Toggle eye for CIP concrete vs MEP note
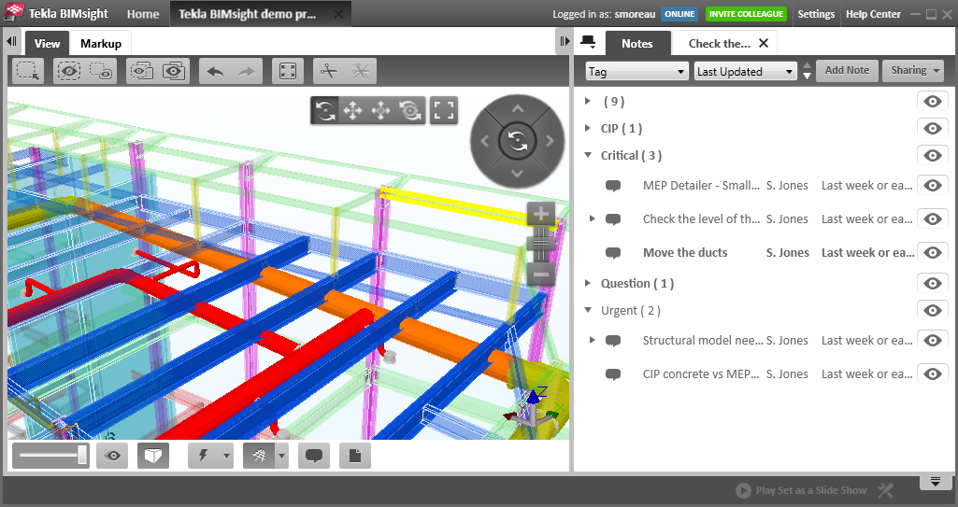Image resolution: width=958 pixels, height=507 pixels. (933, 374)
